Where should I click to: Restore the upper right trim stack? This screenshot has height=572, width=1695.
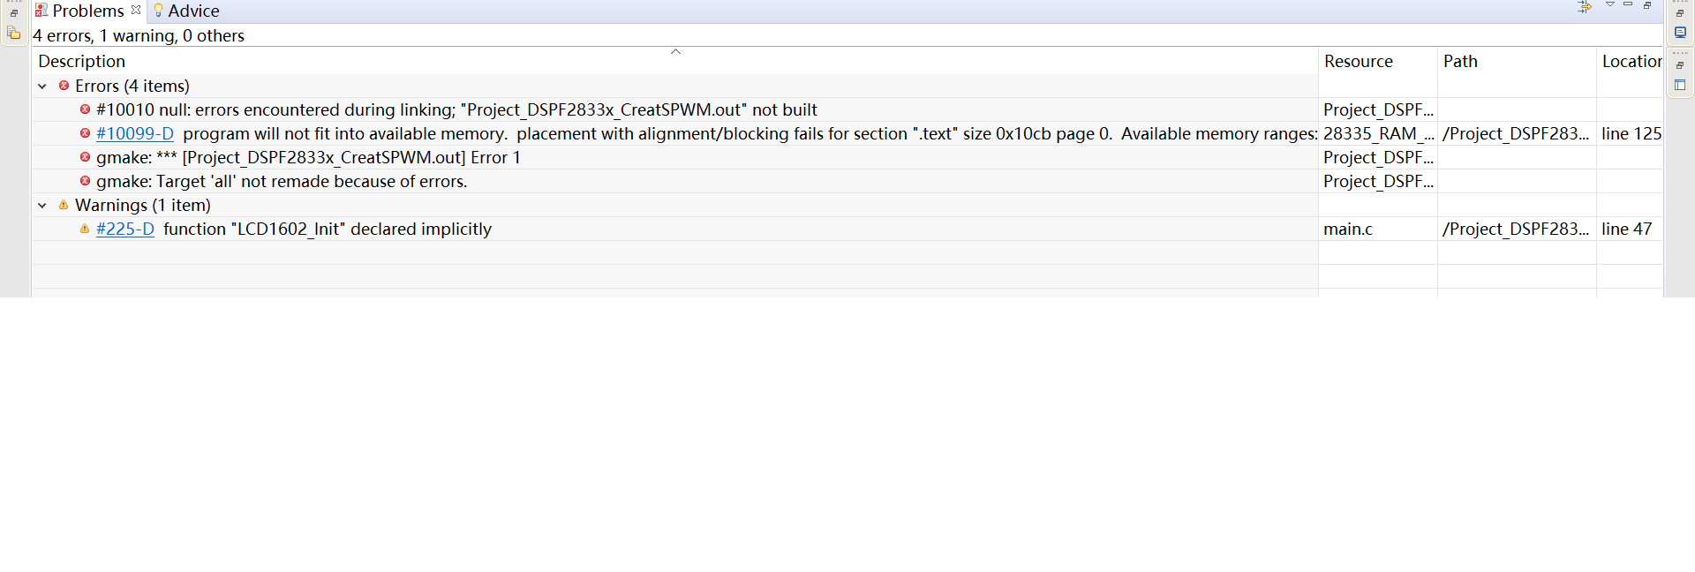coord(1680,13)
